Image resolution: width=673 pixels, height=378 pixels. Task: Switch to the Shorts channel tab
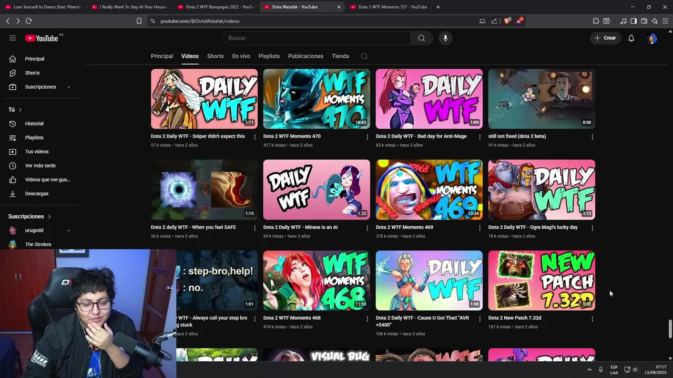[216, 56]
